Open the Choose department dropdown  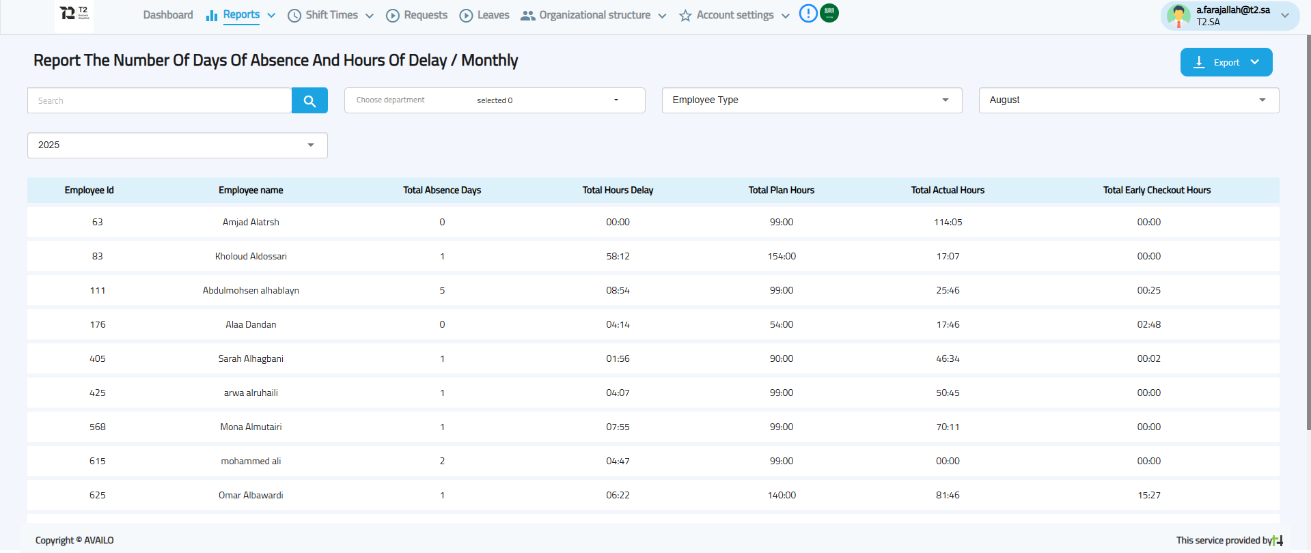495,100
